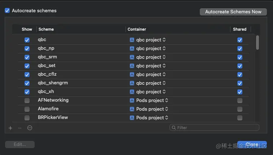Click the vertical scrollbar of scheme list
This screenshot has height=155, width=273.
pos(257,42)
